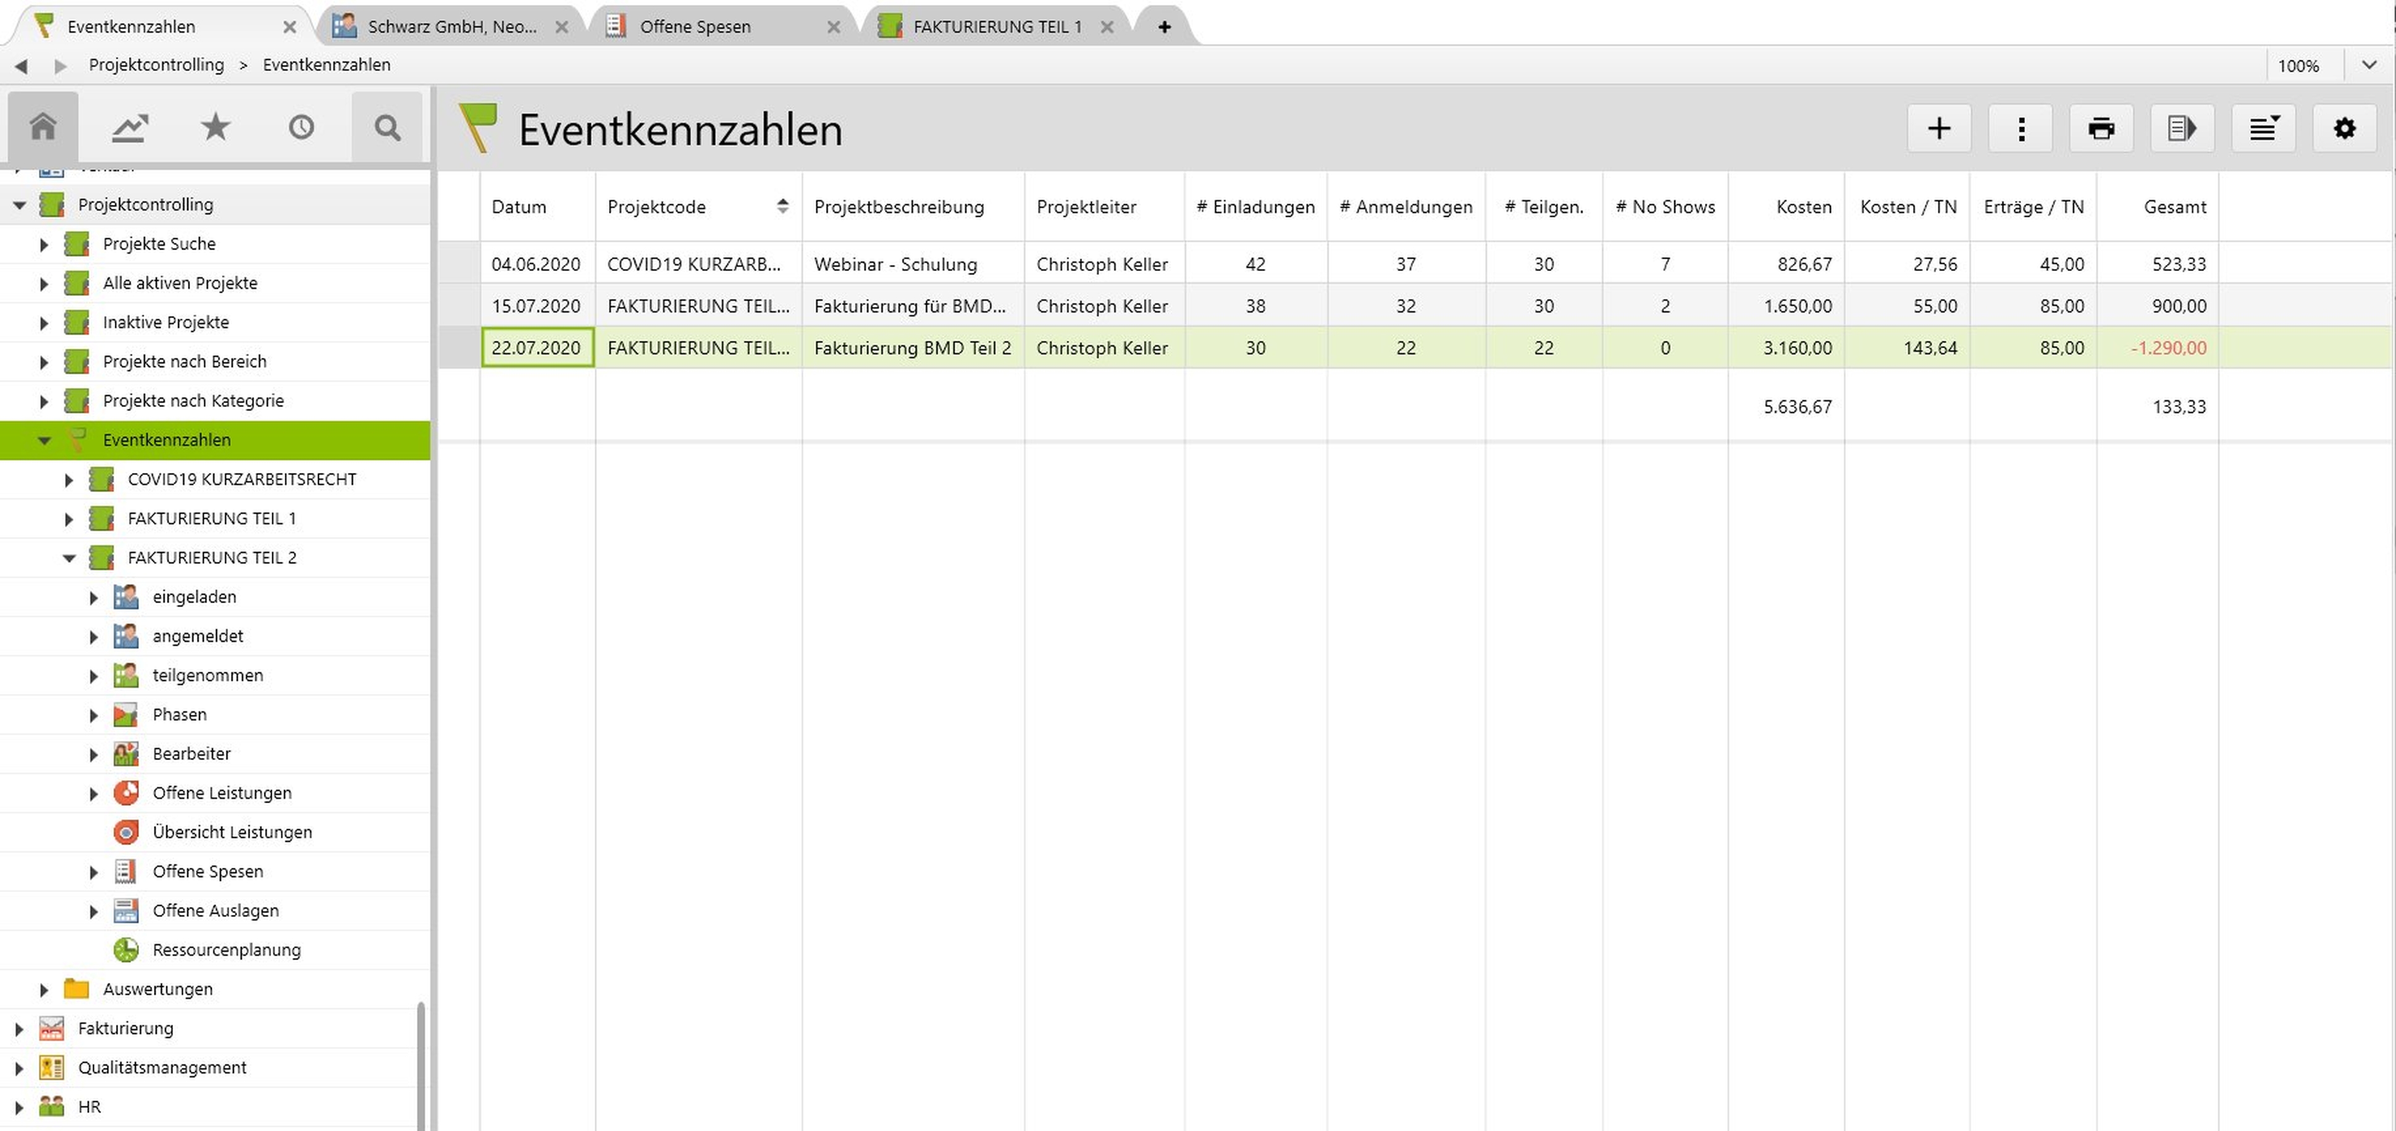
Task: Select the COVID19 KURZARB row date cell
Action: point(536,264)
